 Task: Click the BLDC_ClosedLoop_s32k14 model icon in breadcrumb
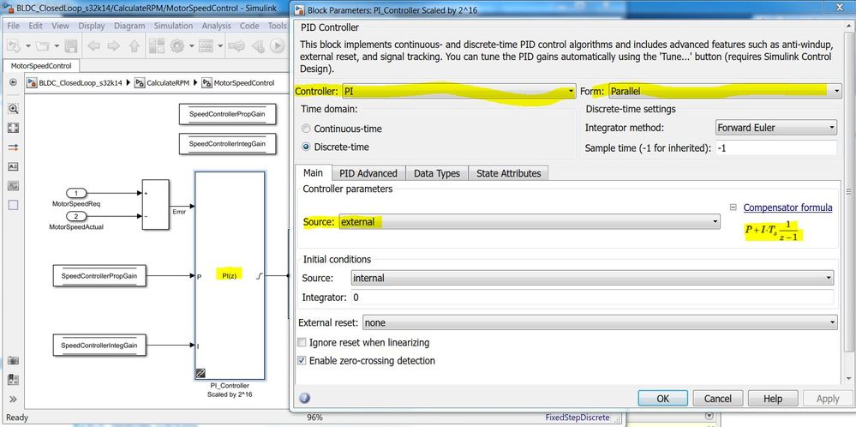pyautogui.click(x=33, y=83)
